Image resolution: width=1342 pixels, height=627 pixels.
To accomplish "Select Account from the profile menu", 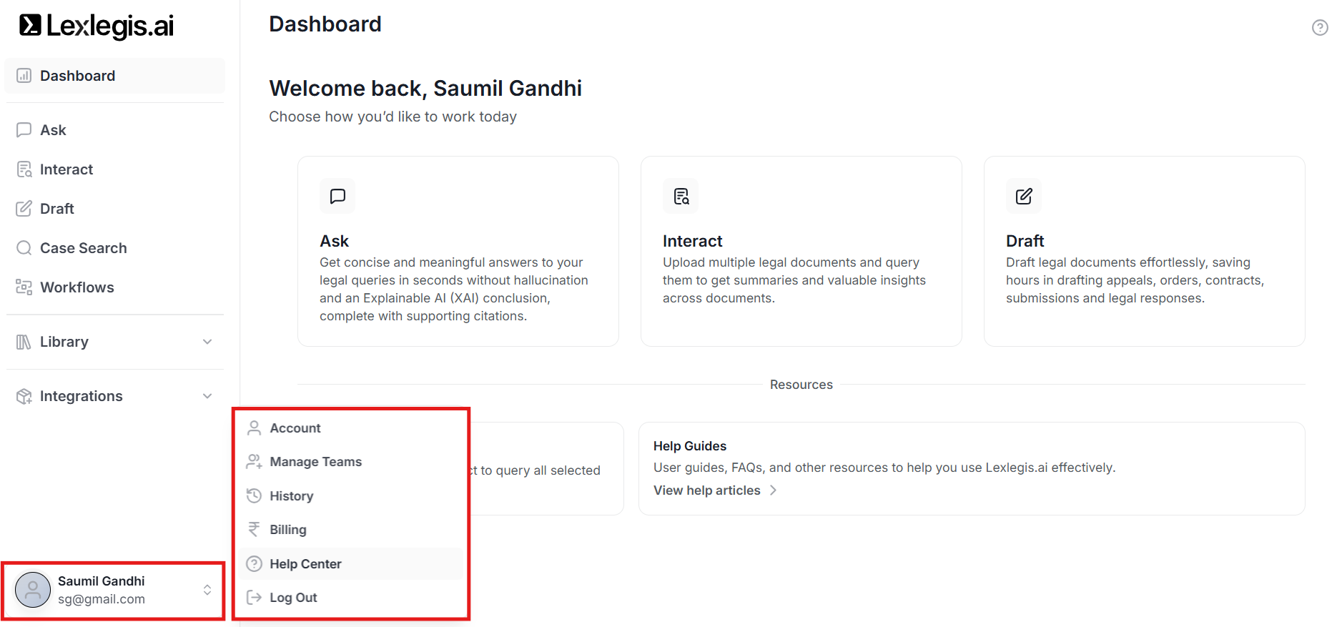I will click(295, 428).
